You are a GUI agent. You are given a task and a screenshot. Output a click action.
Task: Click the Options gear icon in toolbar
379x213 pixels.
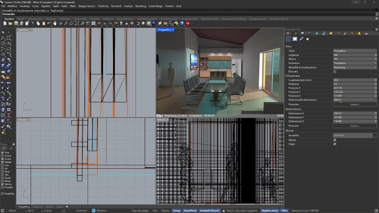[165, 23]
